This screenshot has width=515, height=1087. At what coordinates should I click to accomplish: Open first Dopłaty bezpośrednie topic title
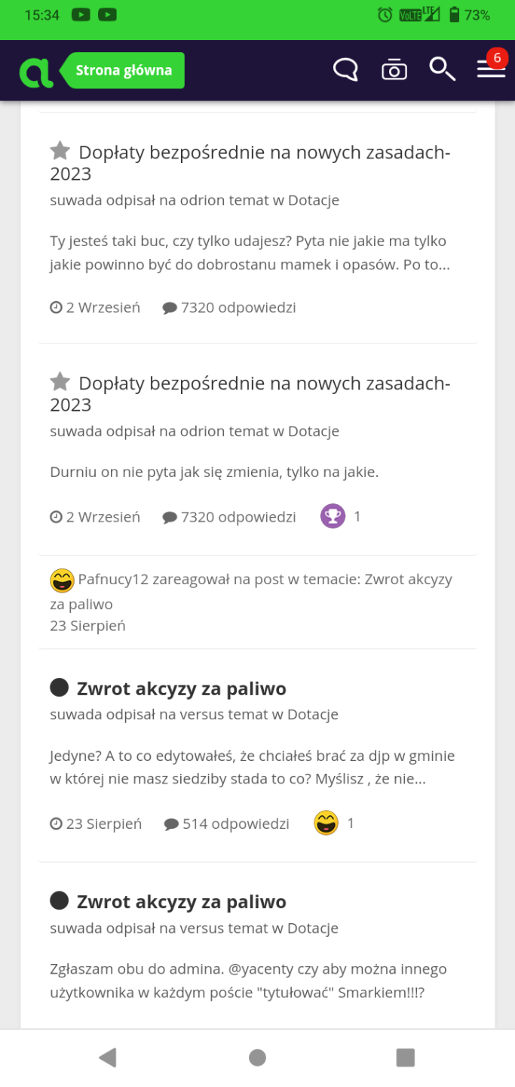click(x=250, y=162)
